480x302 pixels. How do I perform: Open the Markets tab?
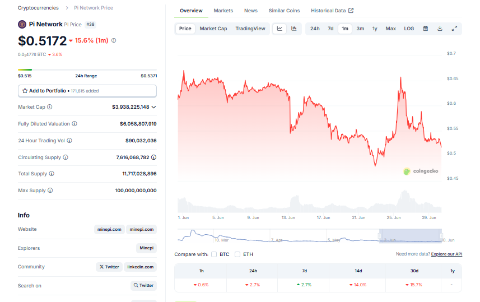(x=223, y=11)
